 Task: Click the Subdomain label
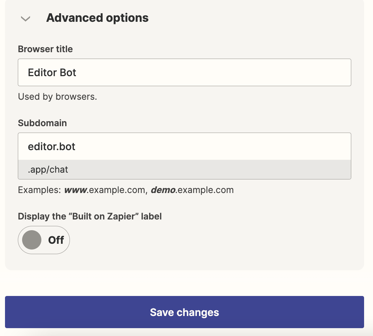[x=42, y=123]
